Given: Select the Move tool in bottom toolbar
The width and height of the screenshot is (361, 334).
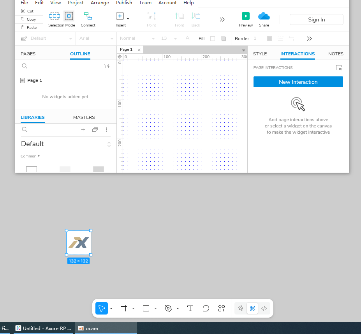Looking at the screenshot, I should [x=101, y=308].
